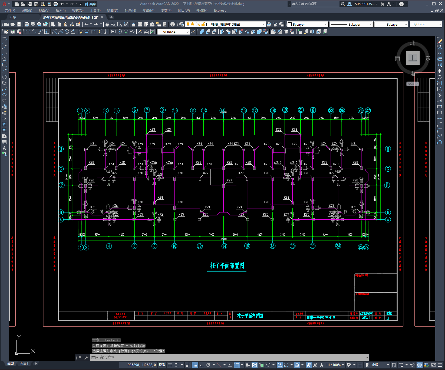445x370 pixels.
Task: Switch to the 布局1 layout tab
Action: [x=24, y=364]
